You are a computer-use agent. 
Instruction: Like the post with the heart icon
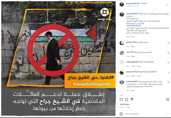[121, 99]
